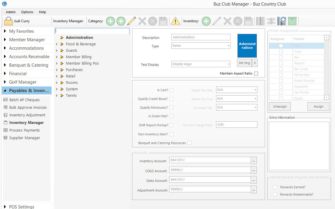
Task: Enable the Rewards Earned checkbox
Action: pos(275,187)
